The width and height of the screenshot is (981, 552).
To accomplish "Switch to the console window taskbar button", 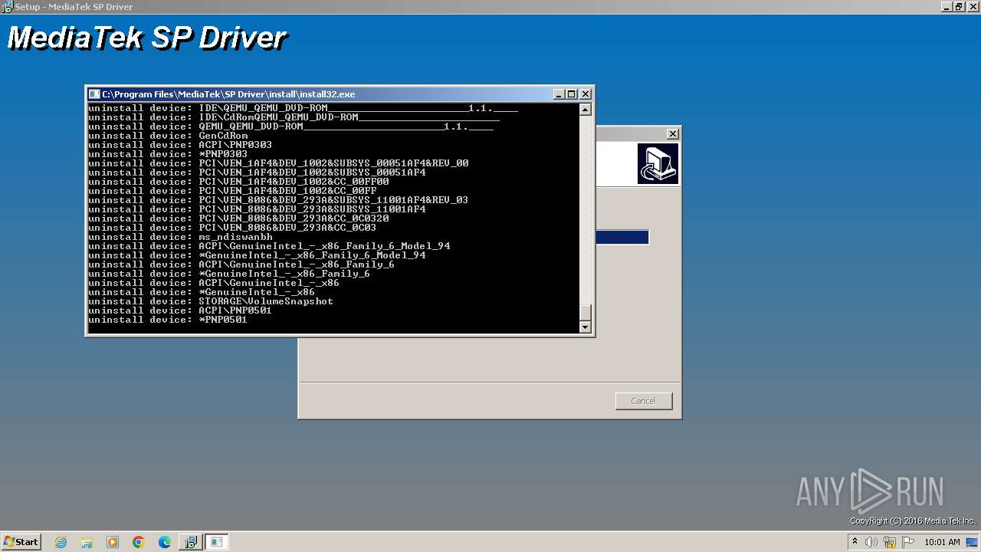I will coord(217,542).
